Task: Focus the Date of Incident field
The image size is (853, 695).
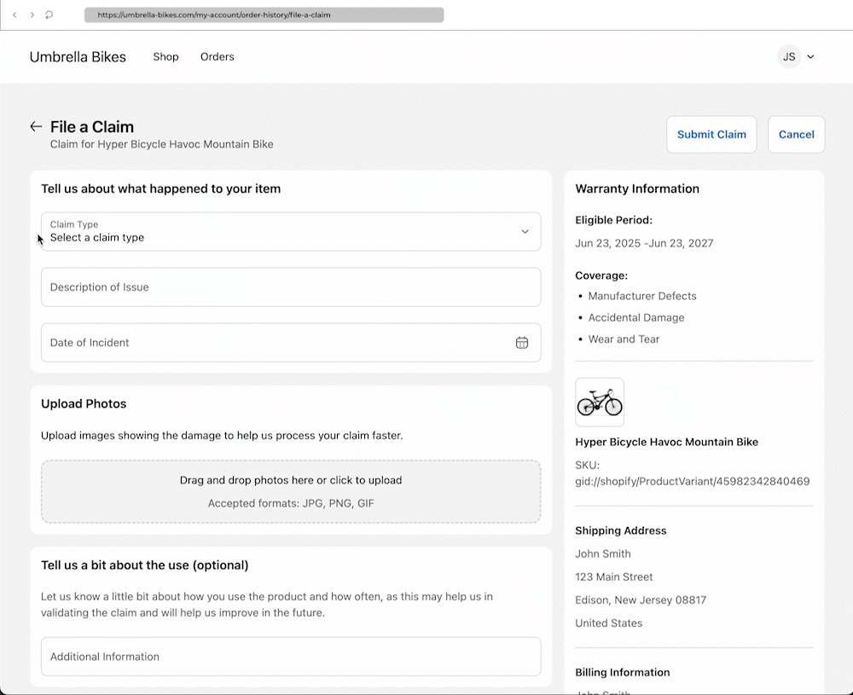Action: point(291,343)
